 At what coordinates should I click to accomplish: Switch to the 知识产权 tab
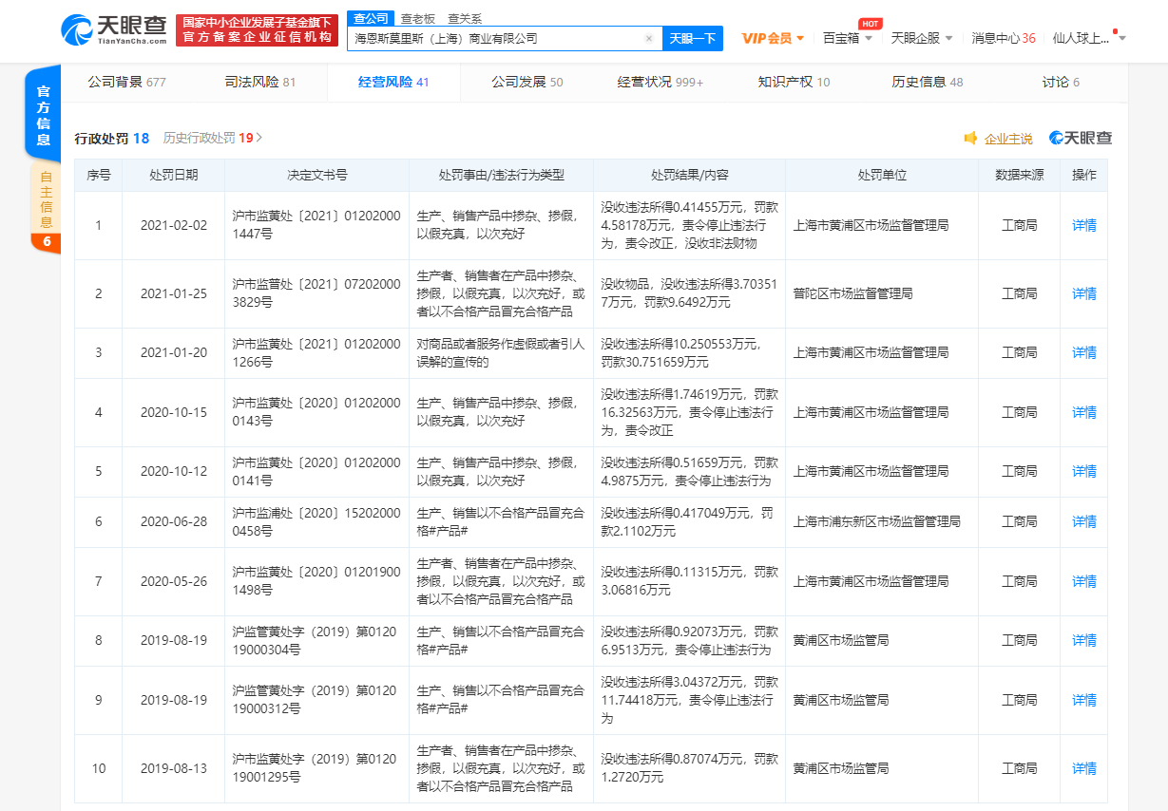[794, 83]
